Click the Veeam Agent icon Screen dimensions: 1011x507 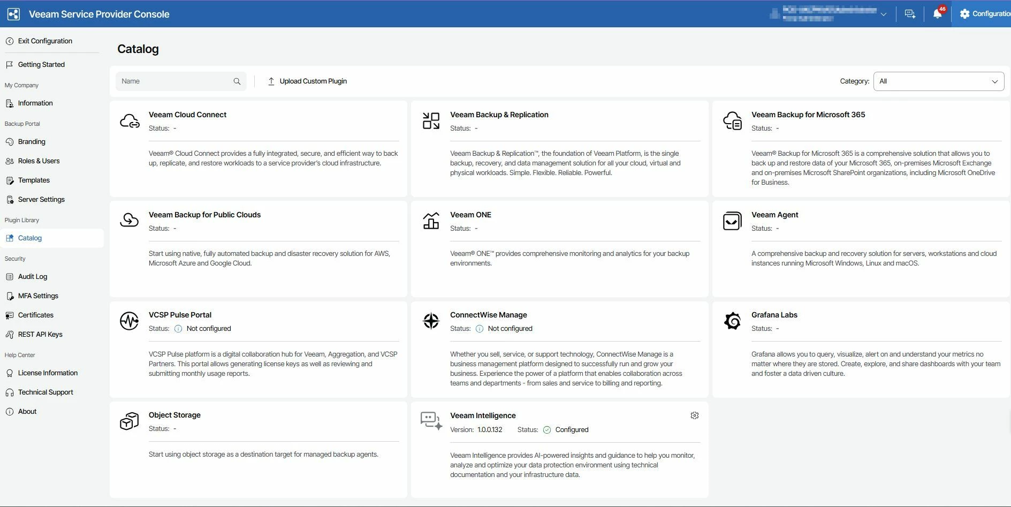[x=732, y=221]
